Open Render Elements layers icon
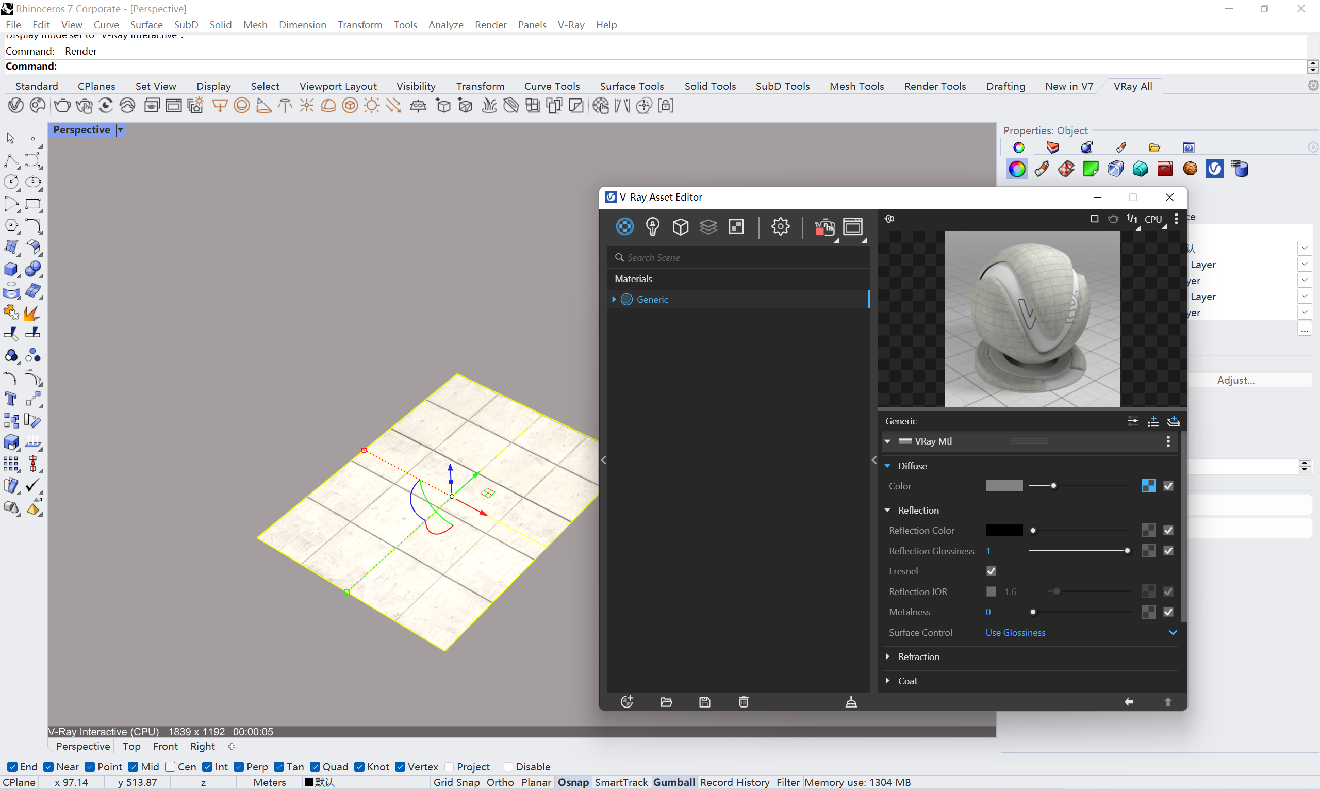Image resolution: width=1320 pixels, height=789 pixels. 708,226
